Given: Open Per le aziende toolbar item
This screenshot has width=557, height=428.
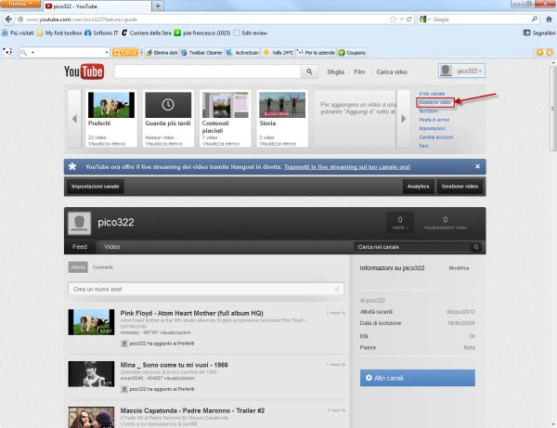Looking at the screenshot, I should pyautogui.click(x=316, y=53).
